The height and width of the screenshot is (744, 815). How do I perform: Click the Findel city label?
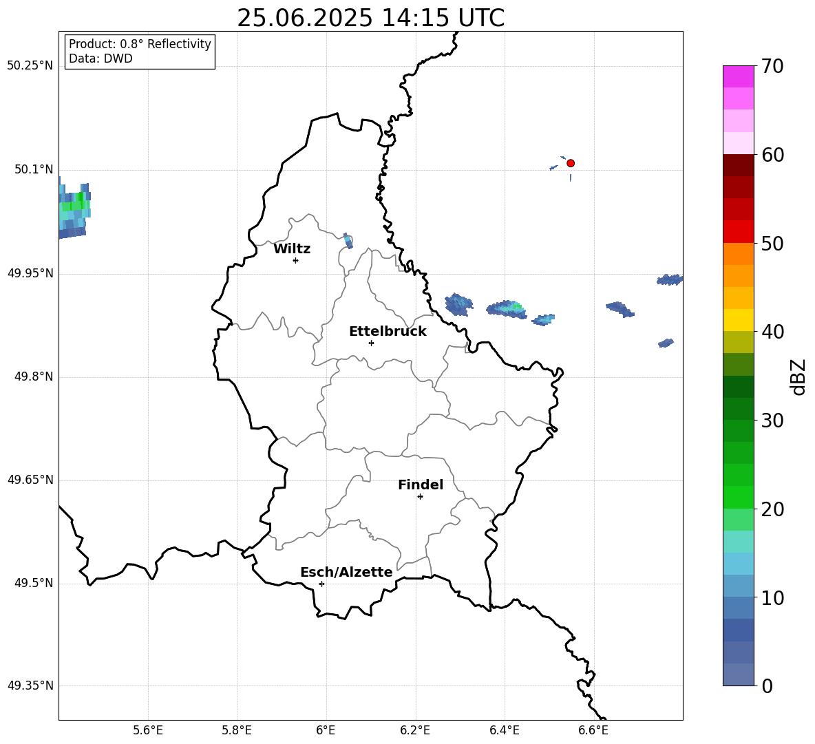tap(421, 485)
